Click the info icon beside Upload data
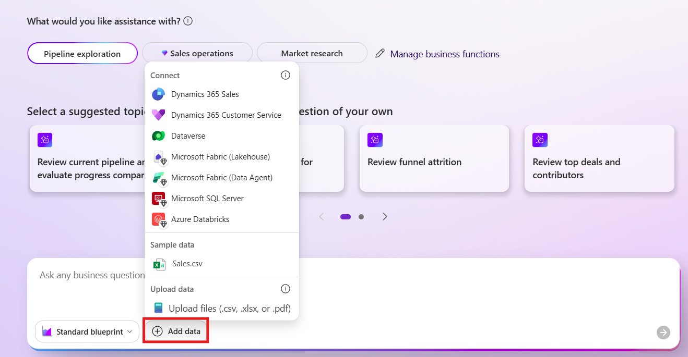Screen dimensions: 688x357 click(x=286, y=289)
